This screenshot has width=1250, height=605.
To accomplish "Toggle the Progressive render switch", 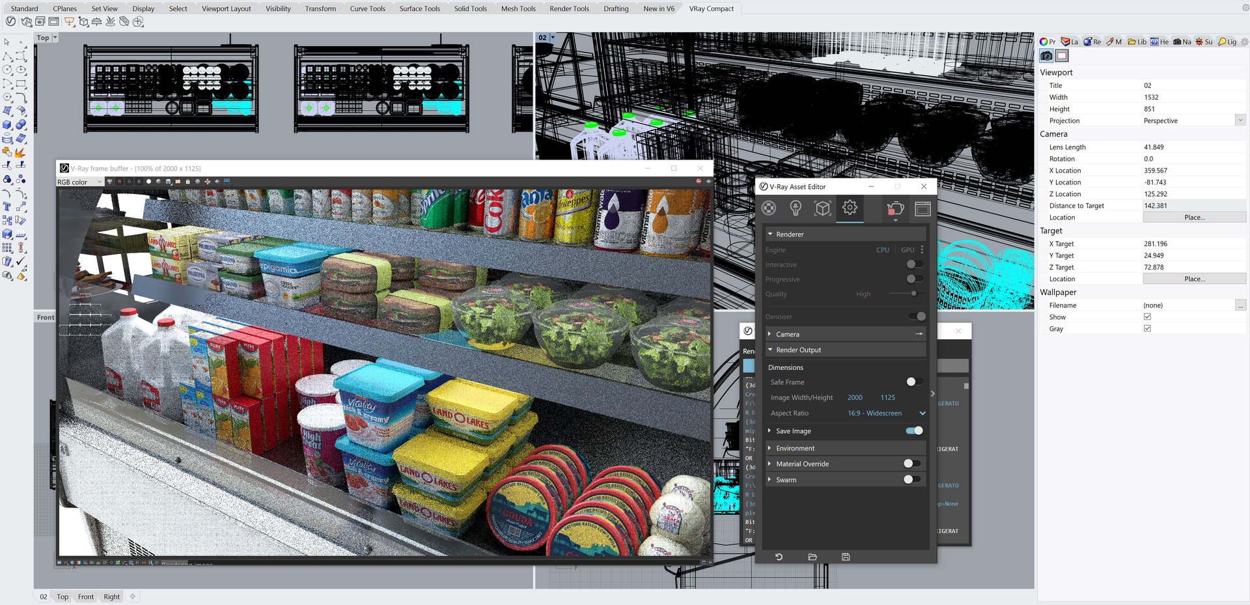I will coord(914,279).
